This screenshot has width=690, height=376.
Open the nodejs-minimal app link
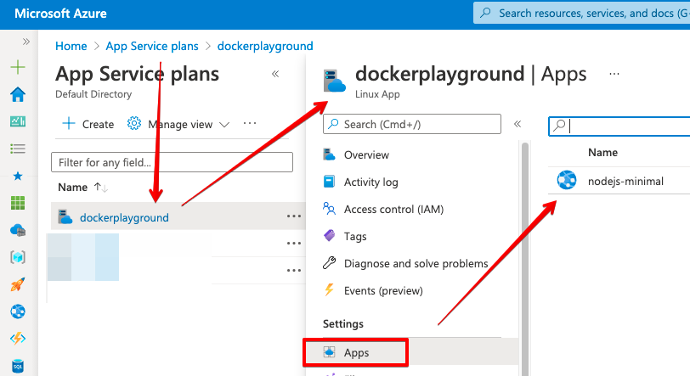click(x=625, y=181)
